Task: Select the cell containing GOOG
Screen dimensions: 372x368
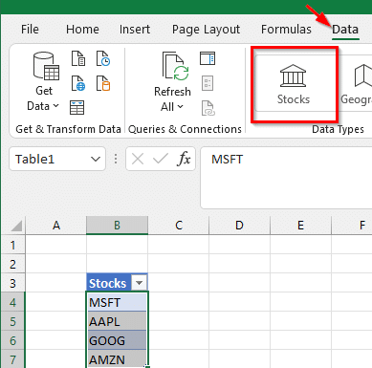Action: point(117,340)
